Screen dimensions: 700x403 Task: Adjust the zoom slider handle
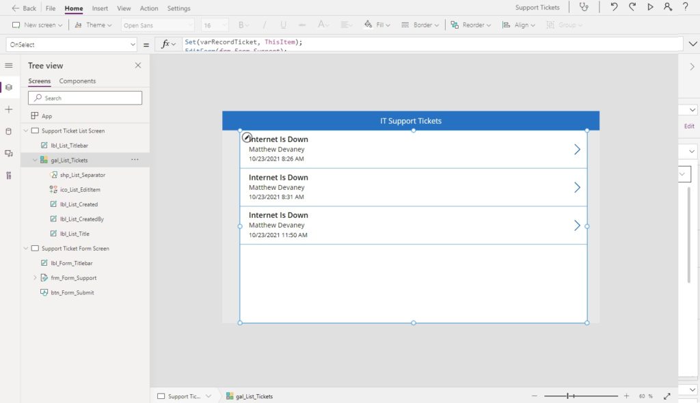(568, 396)
